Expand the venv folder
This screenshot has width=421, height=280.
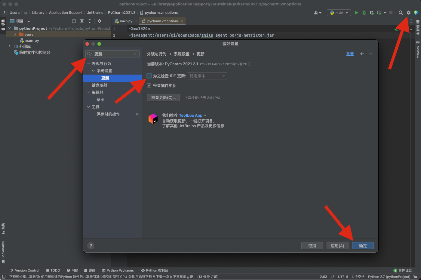[15, 34]
